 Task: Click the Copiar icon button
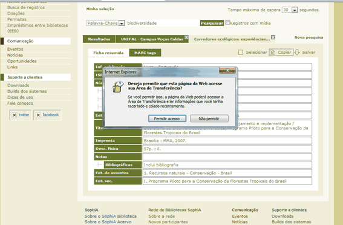pos(281,52)
